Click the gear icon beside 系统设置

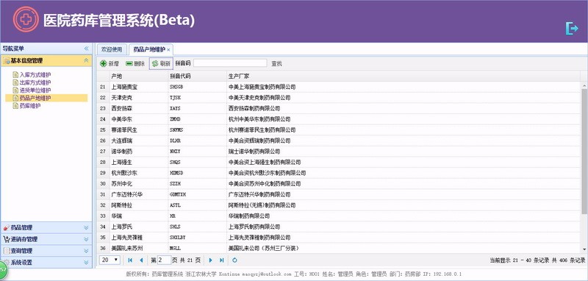(7, 262)
